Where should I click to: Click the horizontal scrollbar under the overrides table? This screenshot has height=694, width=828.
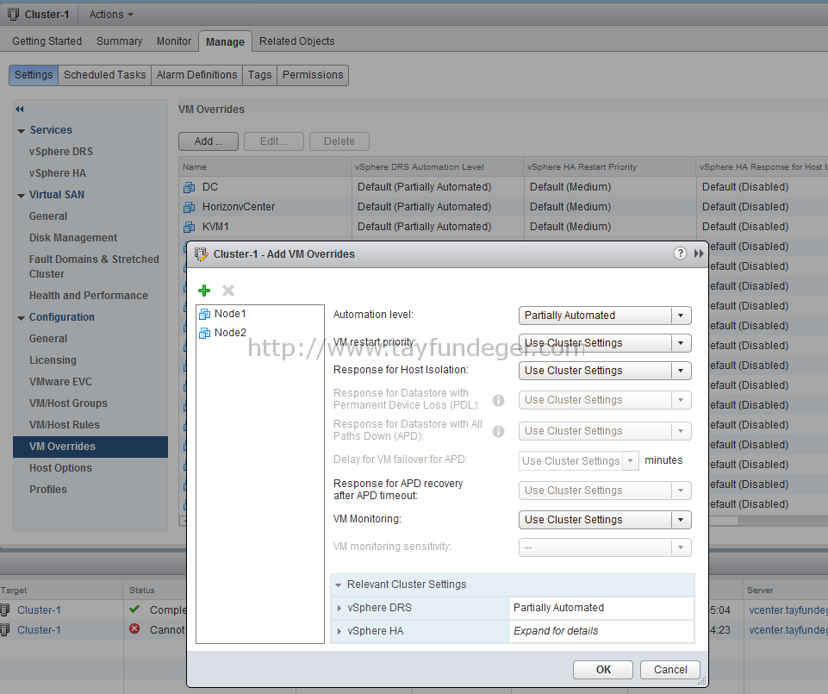pos(724,522)
